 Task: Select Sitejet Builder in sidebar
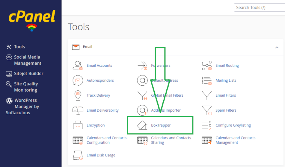pyautogui.click(x=28, y=74)
